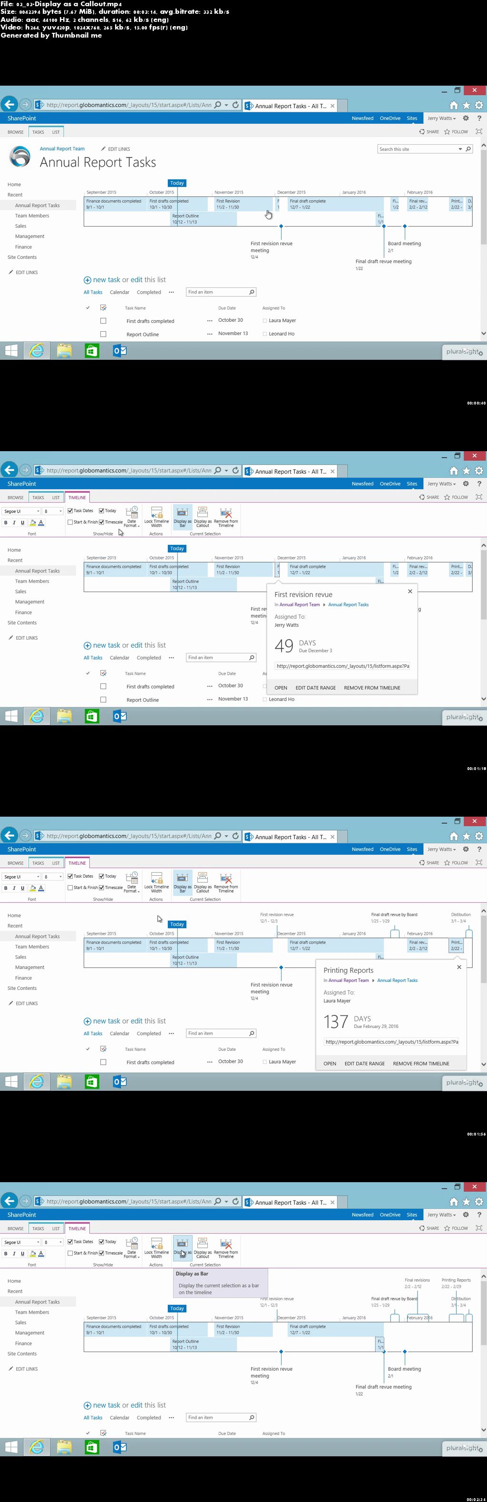The image size is (487, 1502).
Task: Click the Search this site magnifier icon
Action: 468,149
